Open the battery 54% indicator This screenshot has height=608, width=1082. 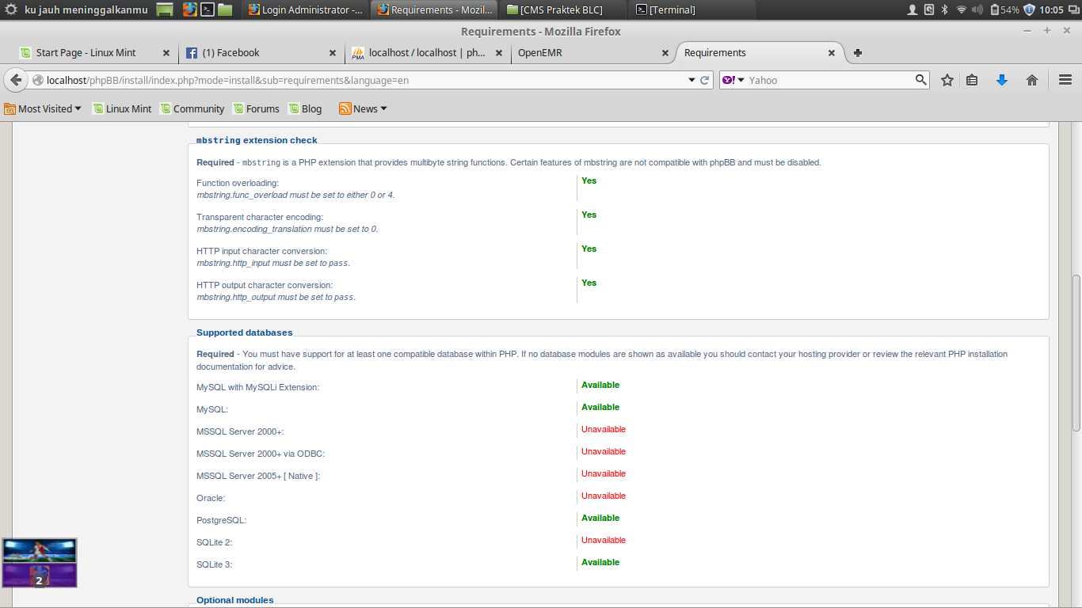(1004, 9)
